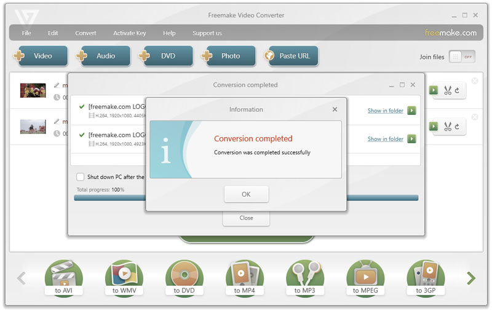Play first converted file green icon
This screenshot has height=311, width=492.
(411, 111)
